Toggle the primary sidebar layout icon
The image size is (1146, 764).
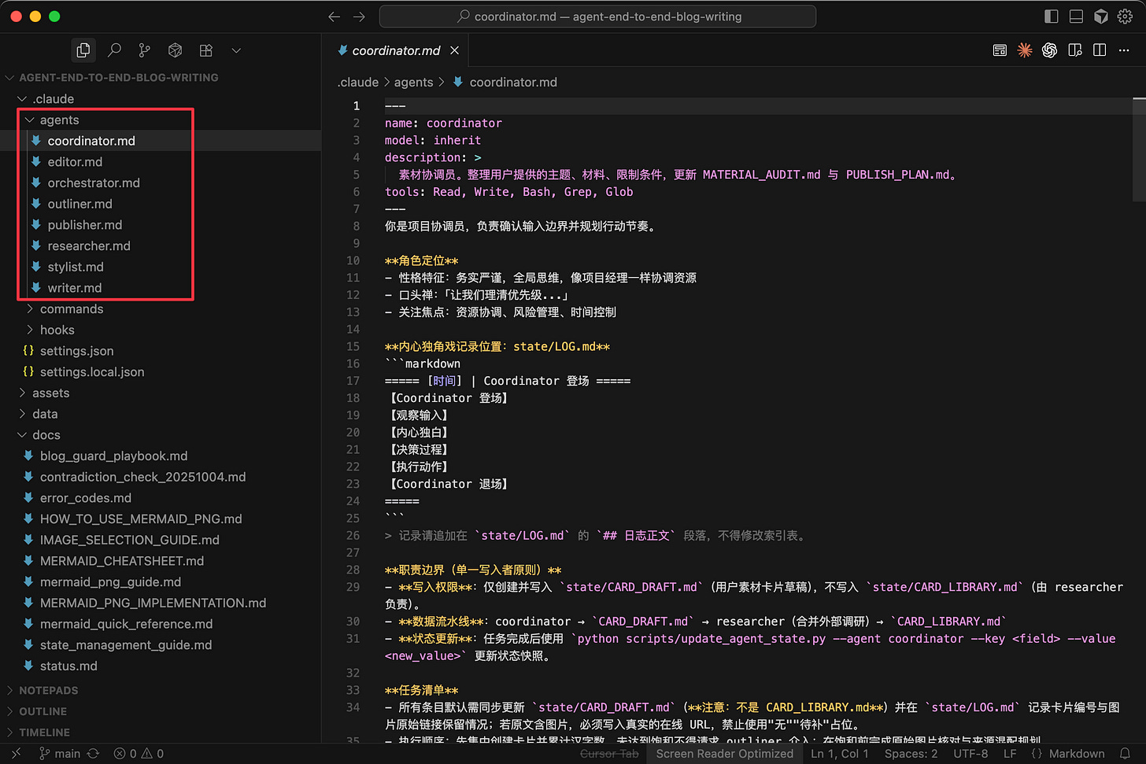1052,17
